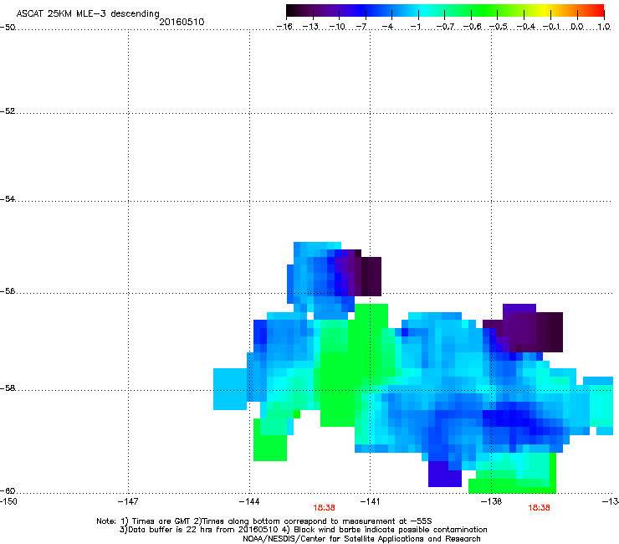Click the latitude label -52
The height and width of the screenshot is (544, 619).
click(x=8, y=111)
